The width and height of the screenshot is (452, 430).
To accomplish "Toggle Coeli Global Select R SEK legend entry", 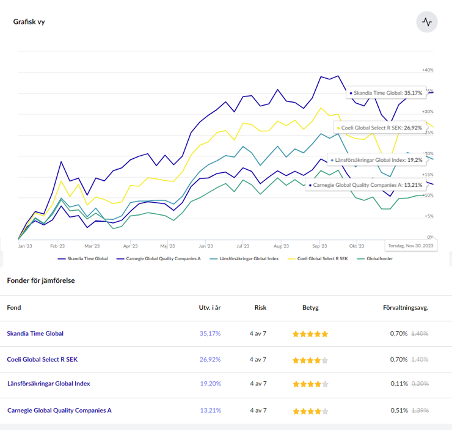I will (x=318, y=258).
